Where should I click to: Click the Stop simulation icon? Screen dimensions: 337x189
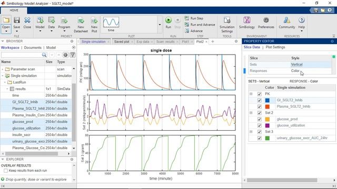177,20
